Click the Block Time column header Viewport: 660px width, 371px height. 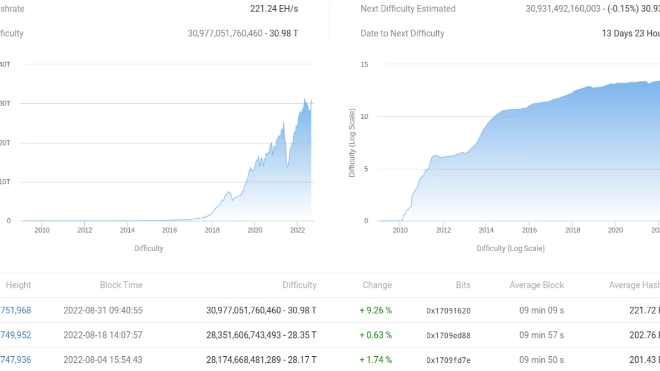pyautogui.click(x=121, y=285)
